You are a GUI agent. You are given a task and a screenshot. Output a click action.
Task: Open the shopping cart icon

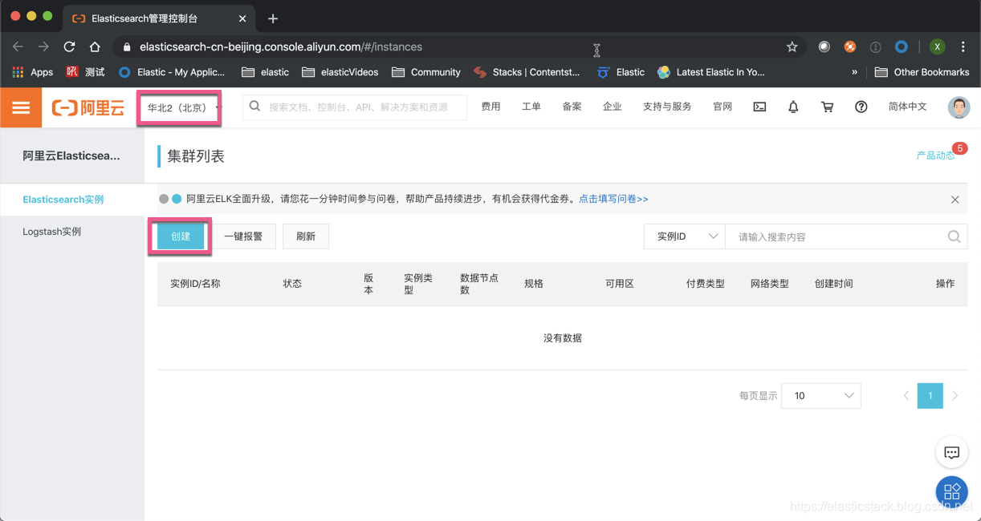[x=827, y=107]
